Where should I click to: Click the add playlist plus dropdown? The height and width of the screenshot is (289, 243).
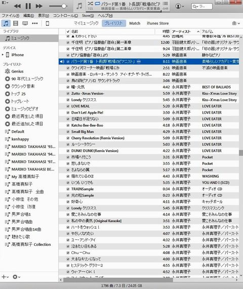click(x=5, y=277)
